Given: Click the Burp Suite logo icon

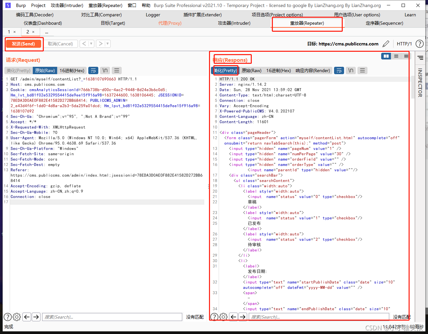Looking at the screenshot, I should click(8, 5).
